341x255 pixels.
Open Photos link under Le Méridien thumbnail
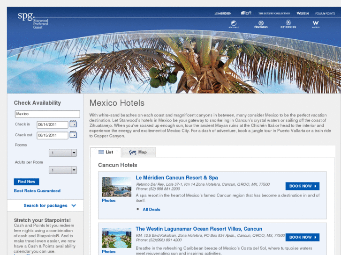click(x=109, y=201)
